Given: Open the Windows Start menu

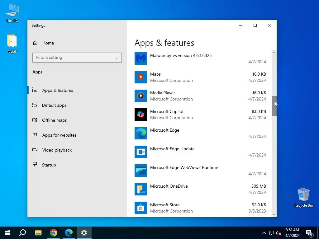Looking at the screenshot, I should (7, 233).
